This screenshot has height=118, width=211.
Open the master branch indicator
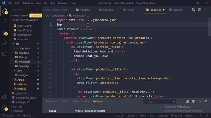pyautogui.click(x=9, y=115)
